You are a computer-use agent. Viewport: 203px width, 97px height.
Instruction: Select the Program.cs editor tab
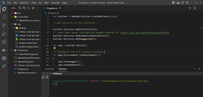pyautogui.click(x=52, y=8)
